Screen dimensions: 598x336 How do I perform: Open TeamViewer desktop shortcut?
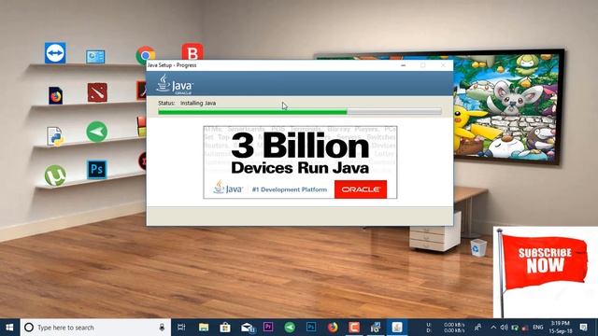tap(55, 53)
